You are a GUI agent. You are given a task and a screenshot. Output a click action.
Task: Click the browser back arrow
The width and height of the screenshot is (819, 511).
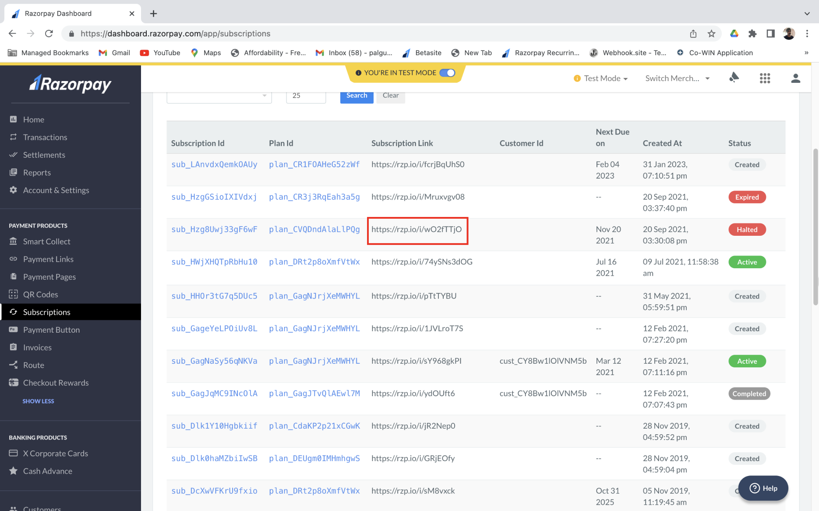click(x=12, y=33)
